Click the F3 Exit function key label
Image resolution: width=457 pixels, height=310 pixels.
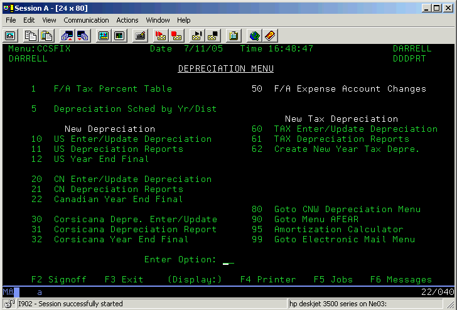pyautogui.click(x=124, y=279)
